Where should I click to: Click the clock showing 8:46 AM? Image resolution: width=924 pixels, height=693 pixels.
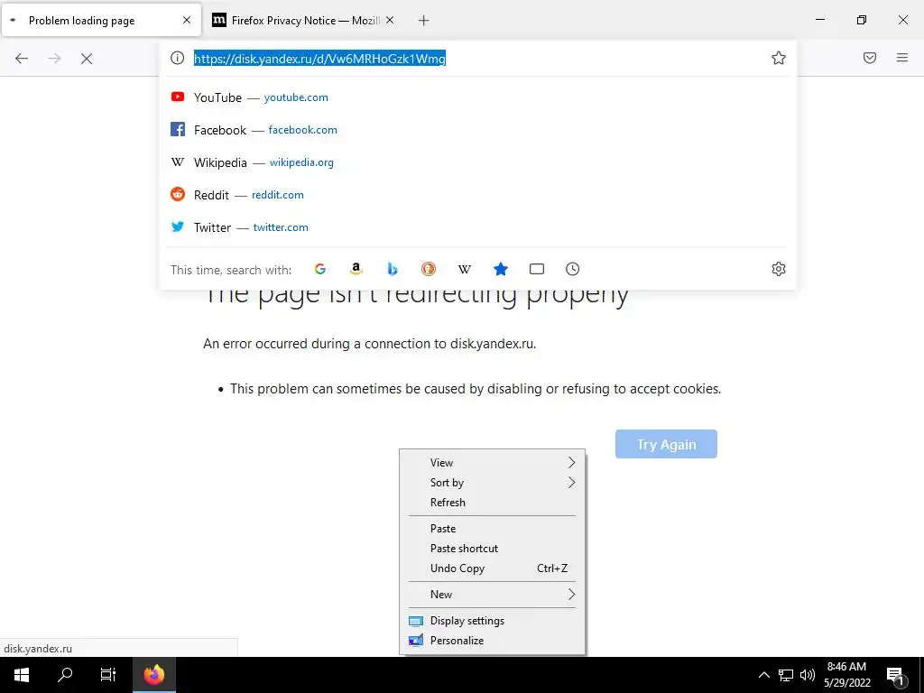pos(846,675)
